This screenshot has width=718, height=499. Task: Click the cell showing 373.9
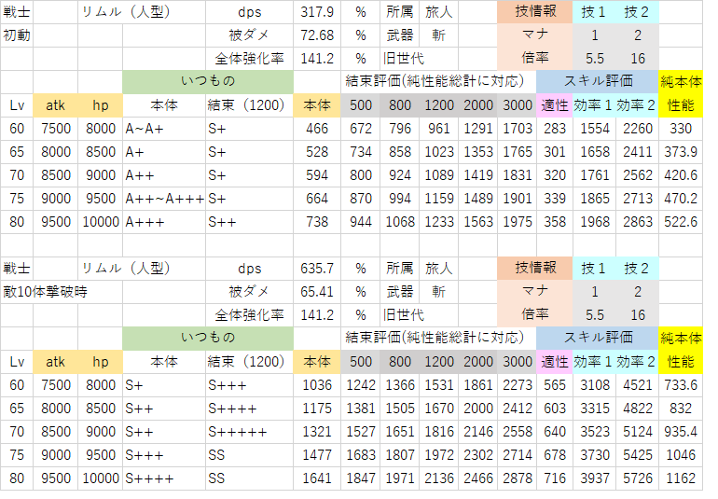(681, 152)
